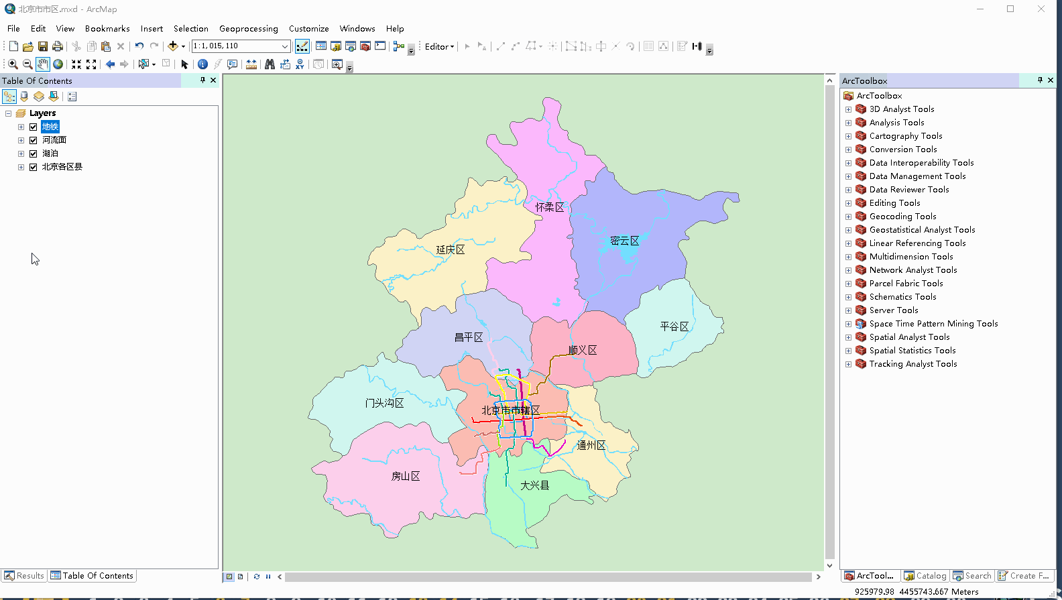Go back to previous extent
The height and width of the screenshot is (600, 1062).
[x=111, y=64]
